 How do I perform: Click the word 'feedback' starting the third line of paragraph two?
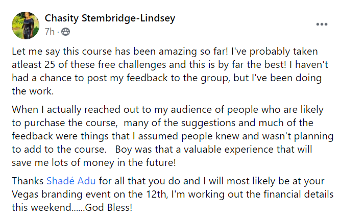click(32, 136)
